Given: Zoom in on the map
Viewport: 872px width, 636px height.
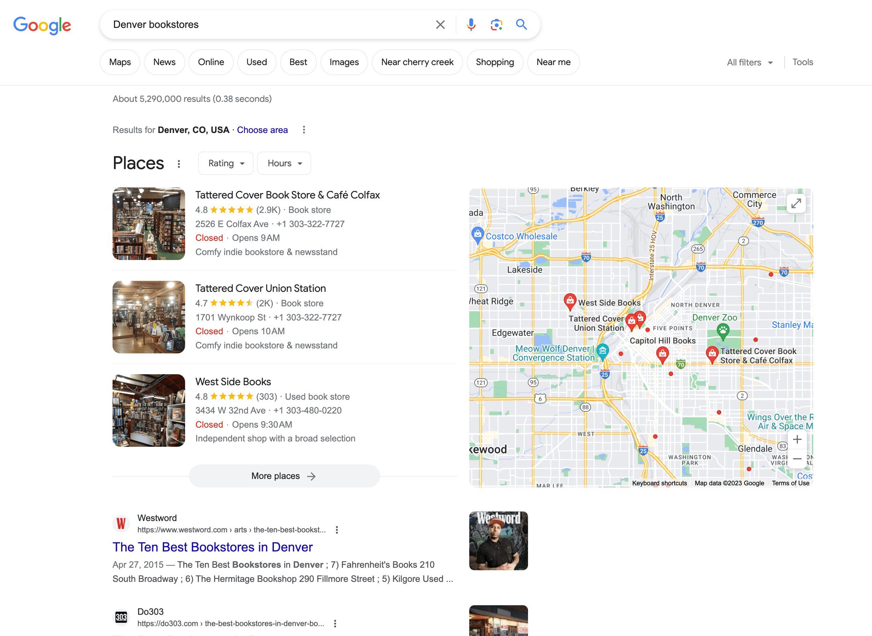Looking at the screenshot, I should tap(797, 439).
